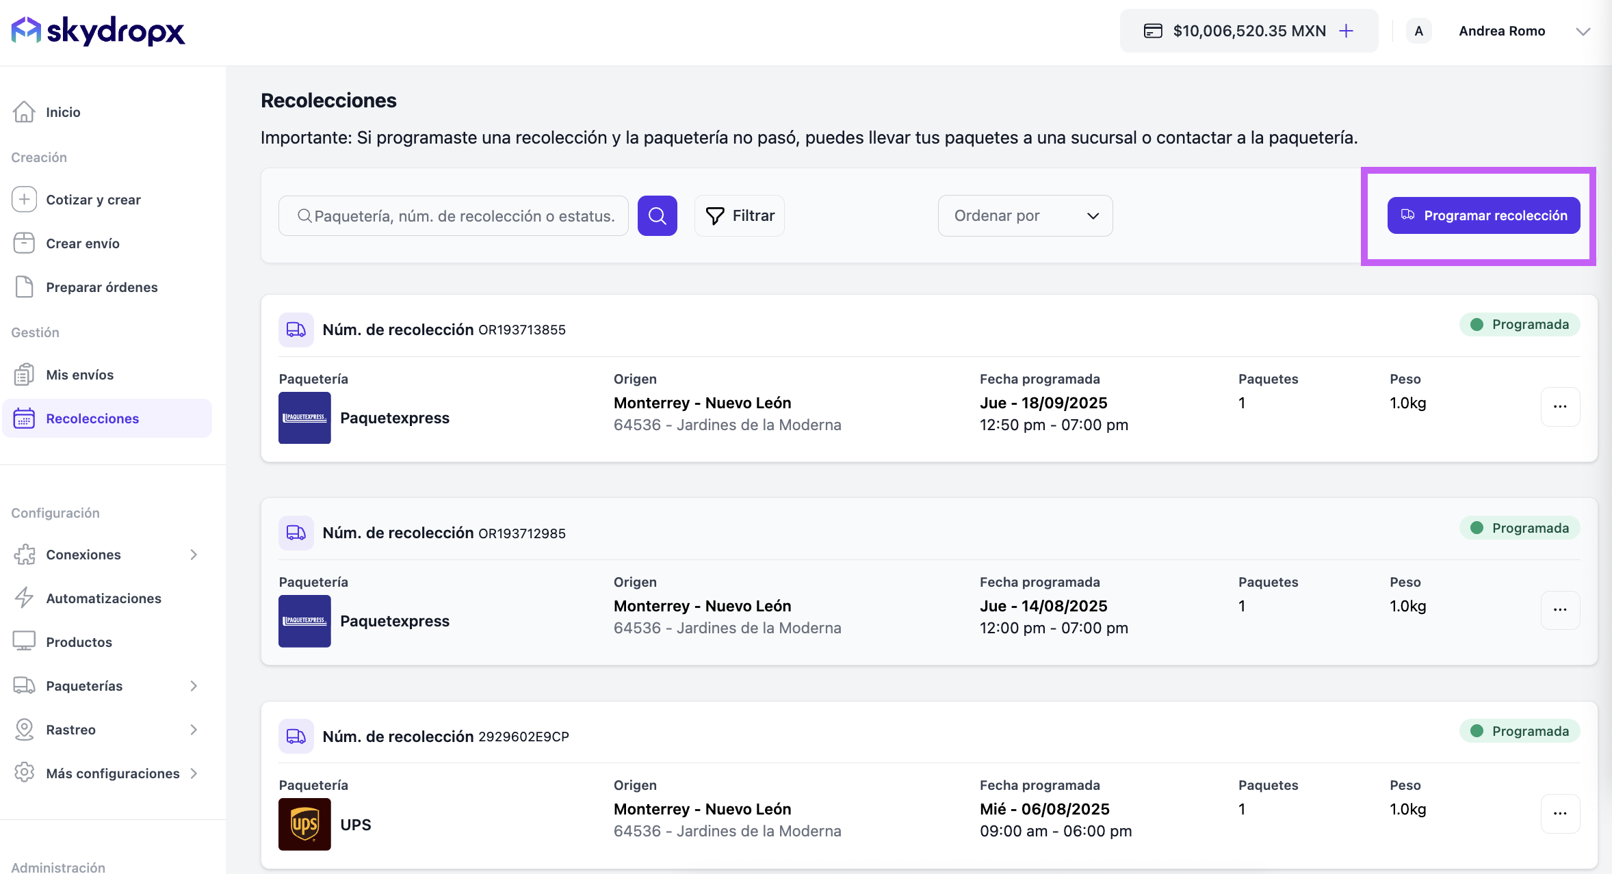Open Automatizaciones in the sidebar
This screenshot has height=874, width=1612.
(x=103, y=598)
